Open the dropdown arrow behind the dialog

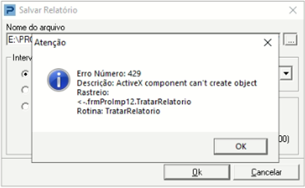(286, 73)
